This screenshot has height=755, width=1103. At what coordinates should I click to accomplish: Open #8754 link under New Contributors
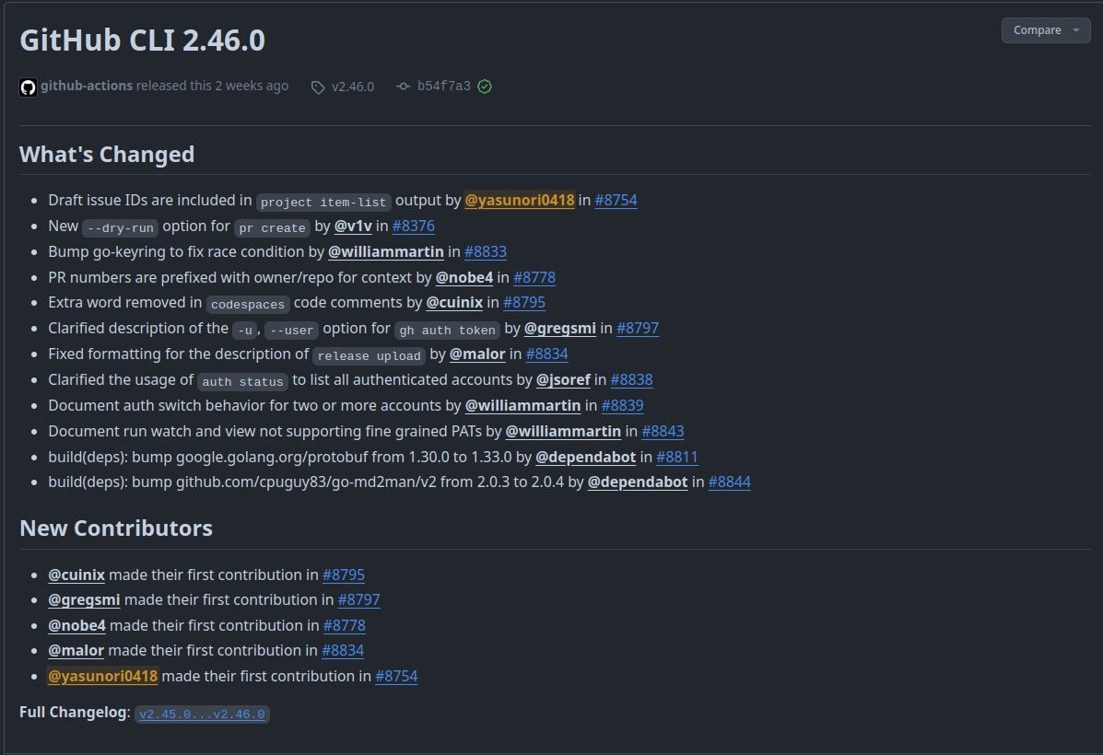coord(397,676)
